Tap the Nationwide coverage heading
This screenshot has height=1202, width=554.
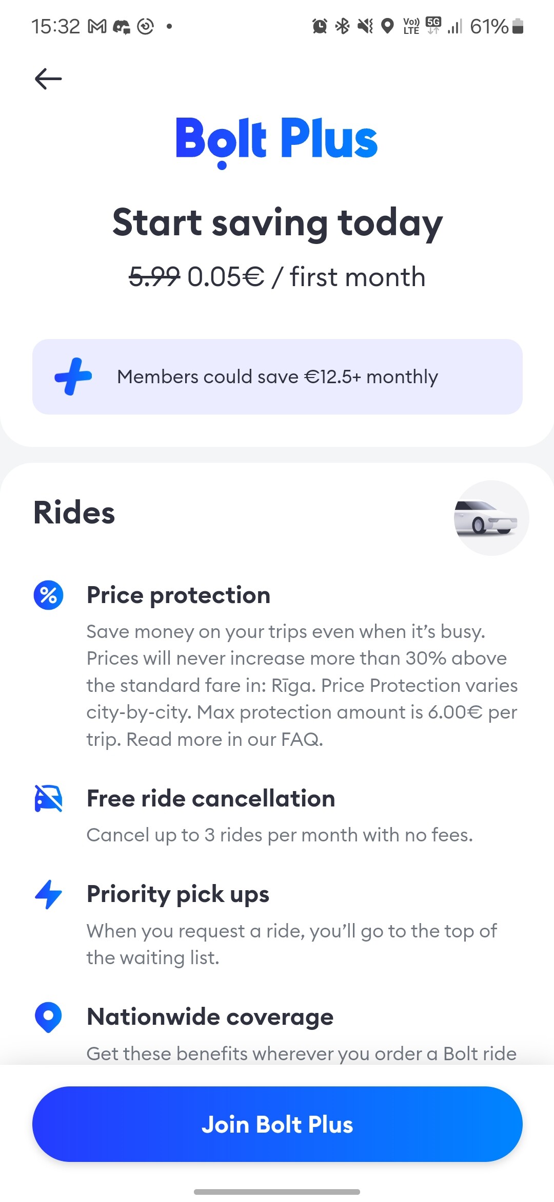tap(210, 1017)
